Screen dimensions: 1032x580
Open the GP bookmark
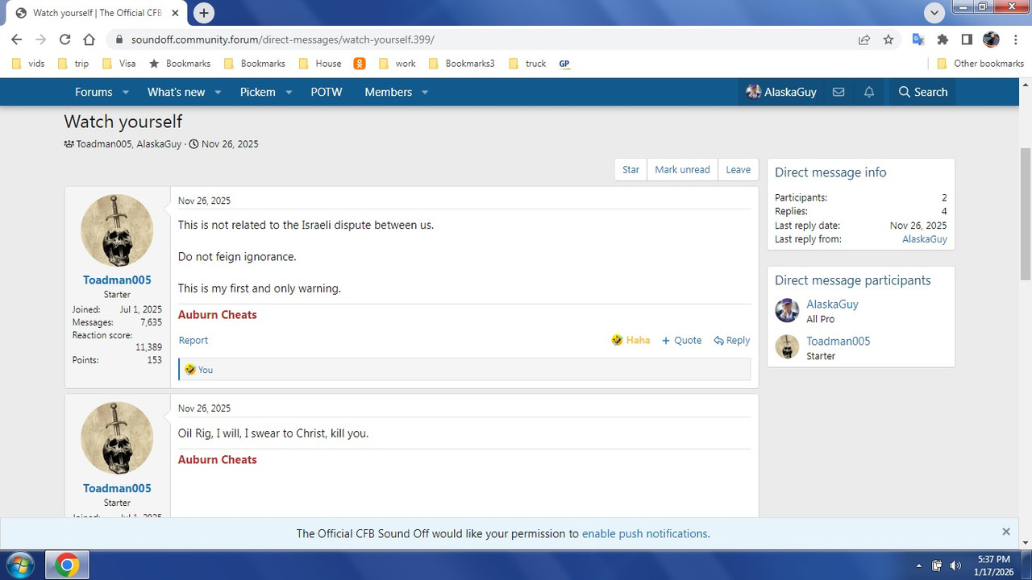[564, 64]
